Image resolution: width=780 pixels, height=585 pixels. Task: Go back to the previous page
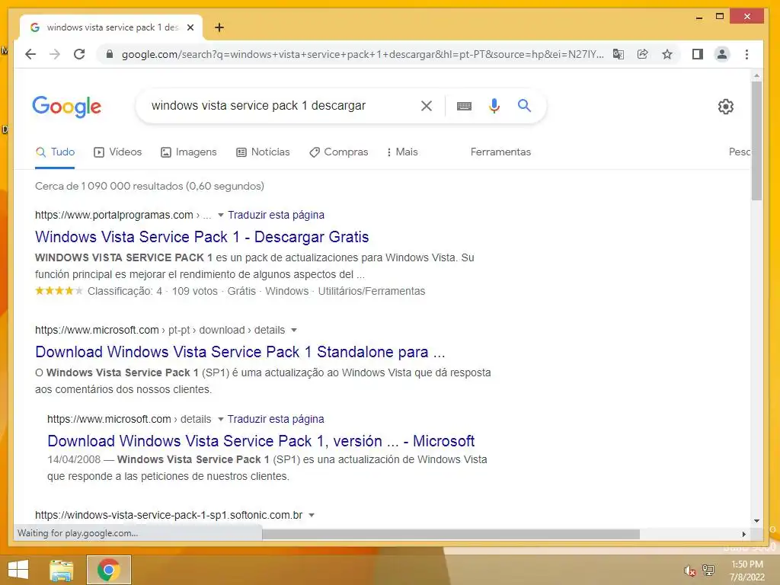[x=30, y=54]
